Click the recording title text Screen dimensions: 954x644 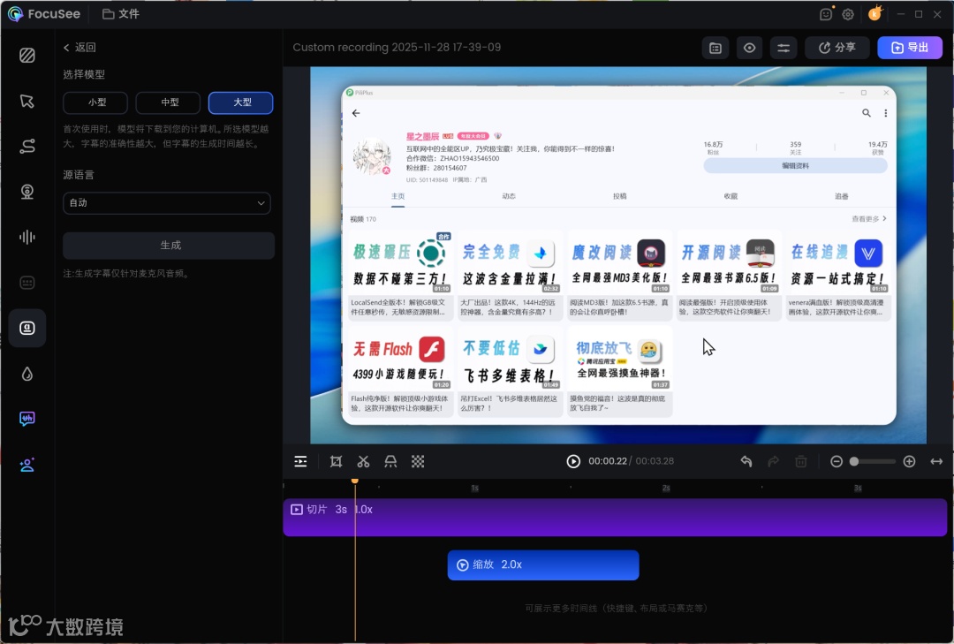click(x=397, y=48)
